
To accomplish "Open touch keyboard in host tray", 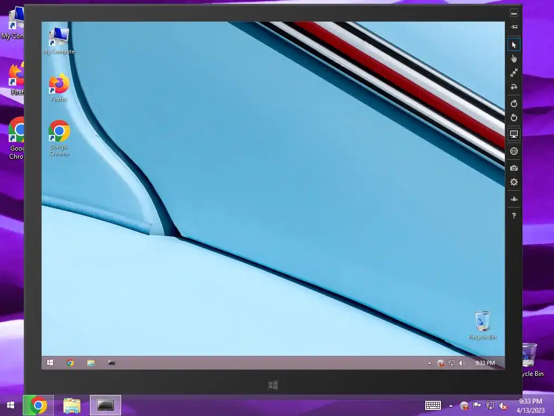I will click(x=433, y=405).
